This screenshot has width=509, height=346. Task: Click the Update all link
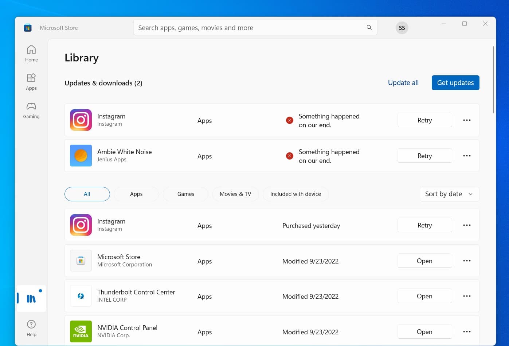[403, 83]
